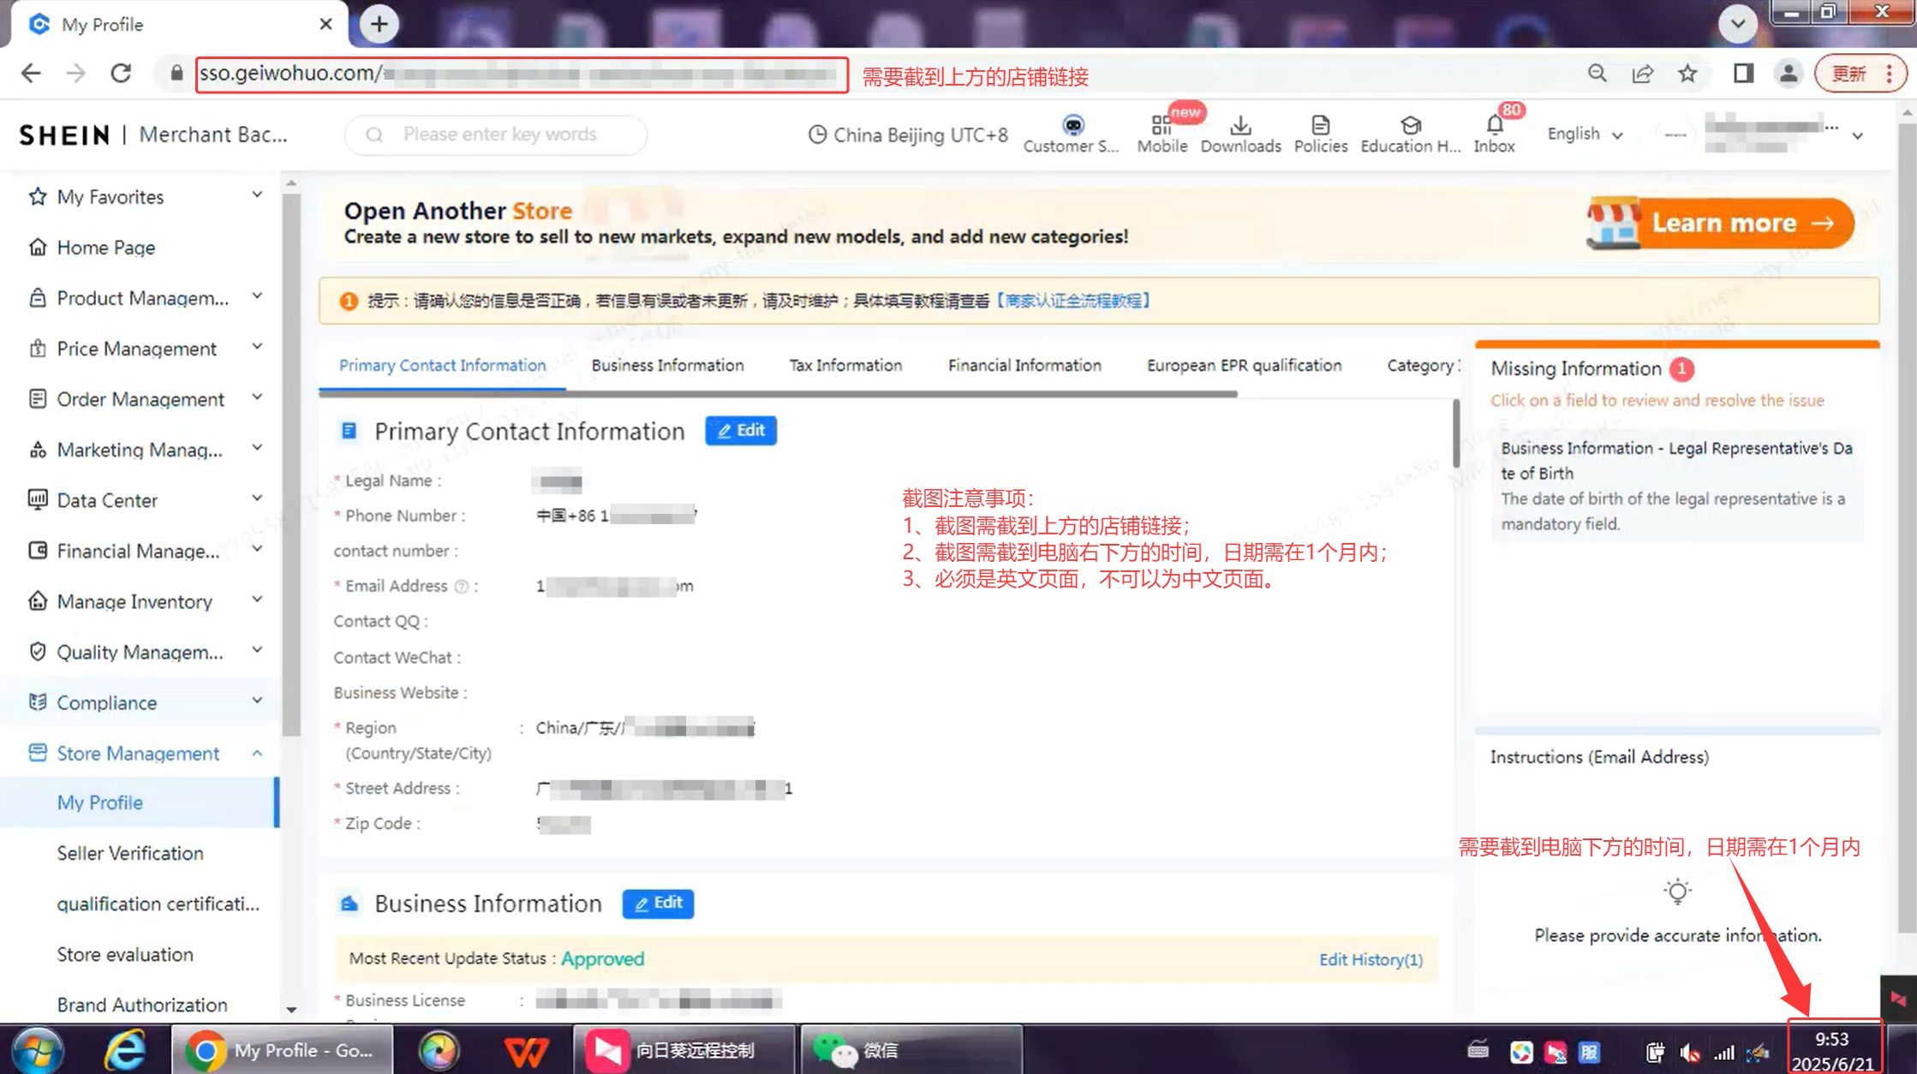The image size is (1917, 1074).
Task: Click the clock icon beside China Beijing UTC+8
Action: click(816, 134)
